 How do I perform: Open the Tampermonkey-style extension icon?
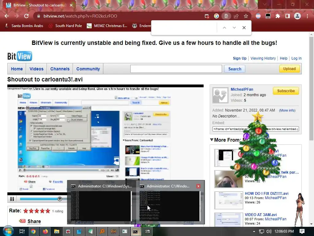pos(268,16)
